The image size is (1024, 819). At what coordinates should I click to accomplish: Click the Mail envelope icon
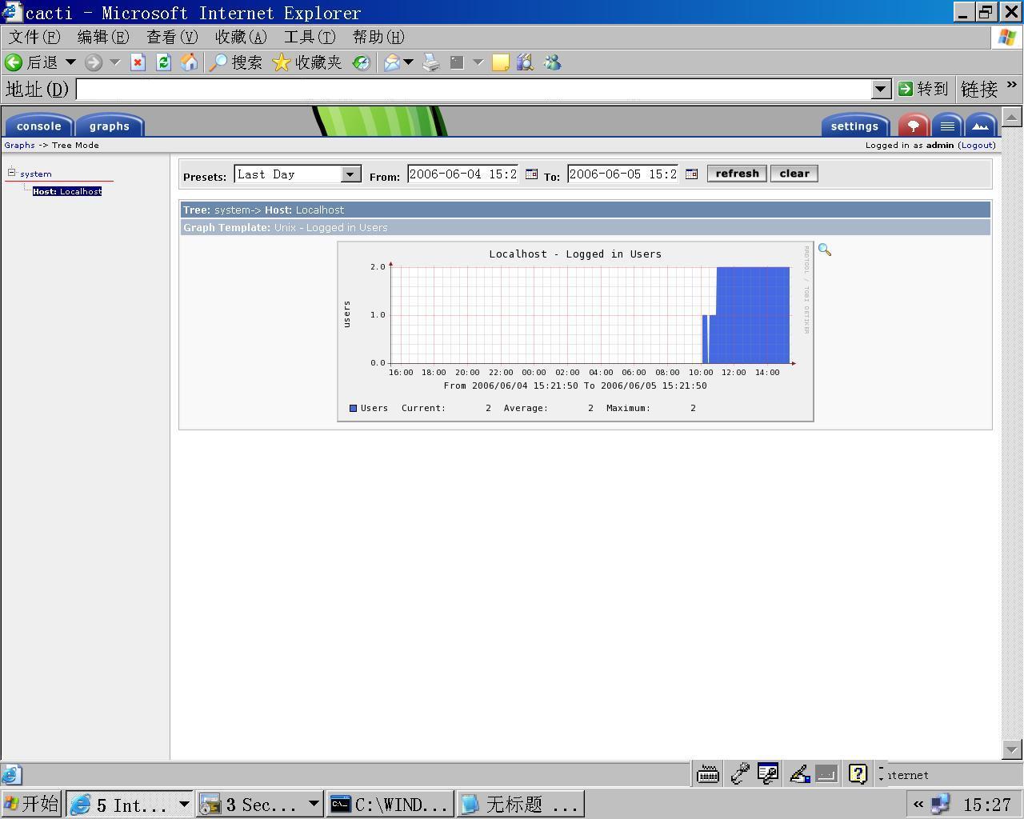392,62
